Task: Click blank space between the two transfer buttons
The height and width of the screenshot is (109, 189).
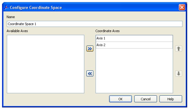Action: [90, 61]
